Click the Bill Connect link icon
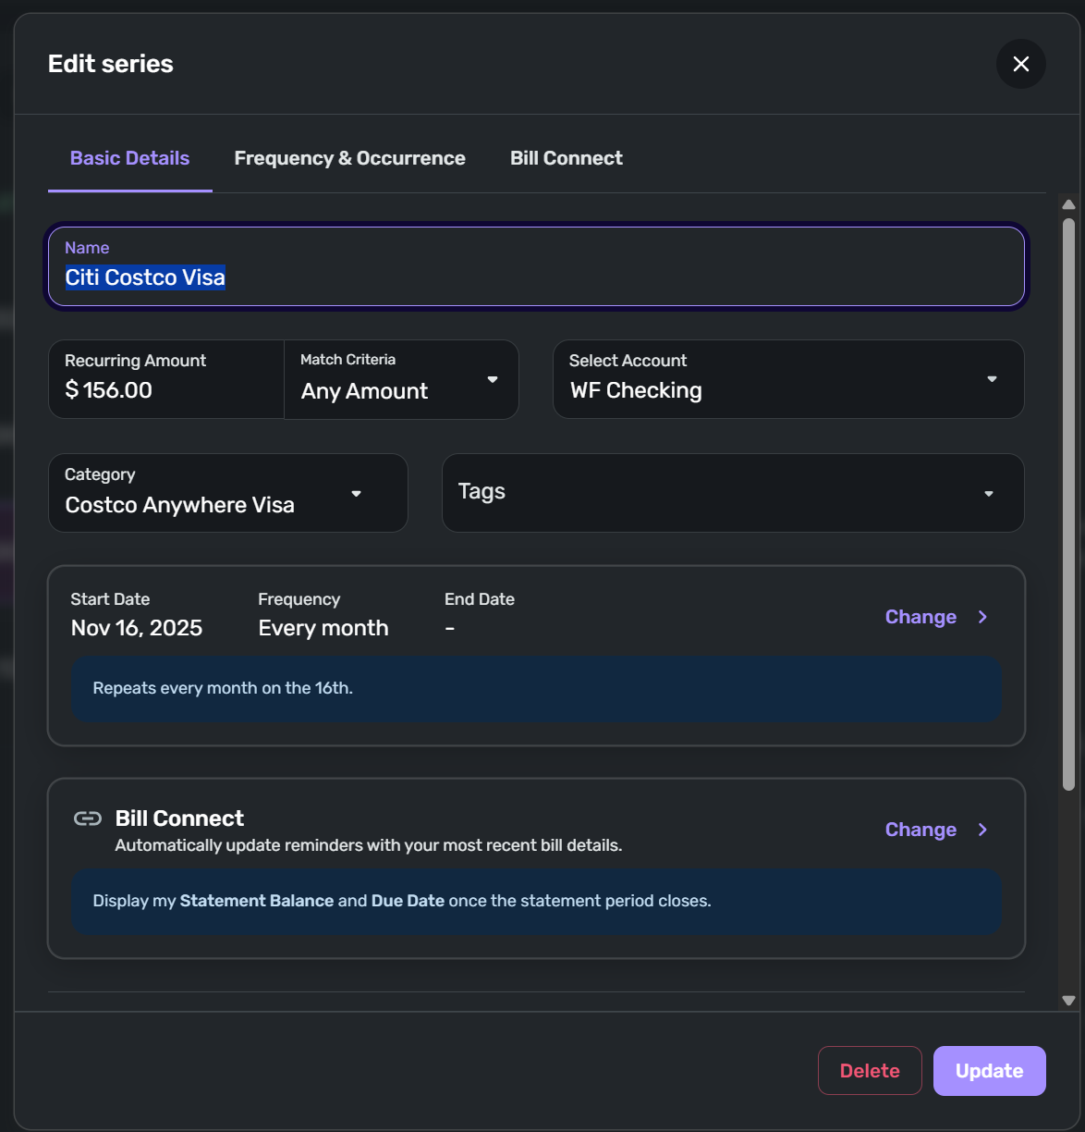1085x1132 pixels. 88,818
